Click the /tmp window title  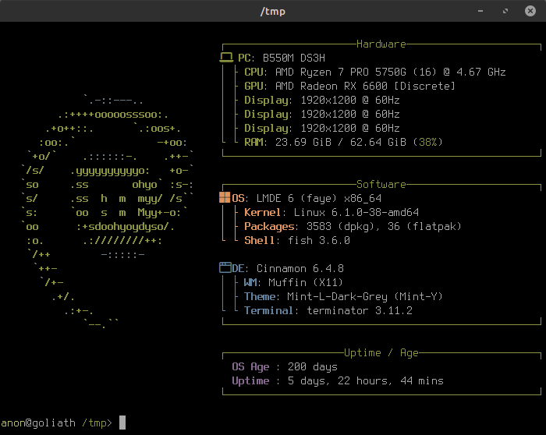click(273, 12)
